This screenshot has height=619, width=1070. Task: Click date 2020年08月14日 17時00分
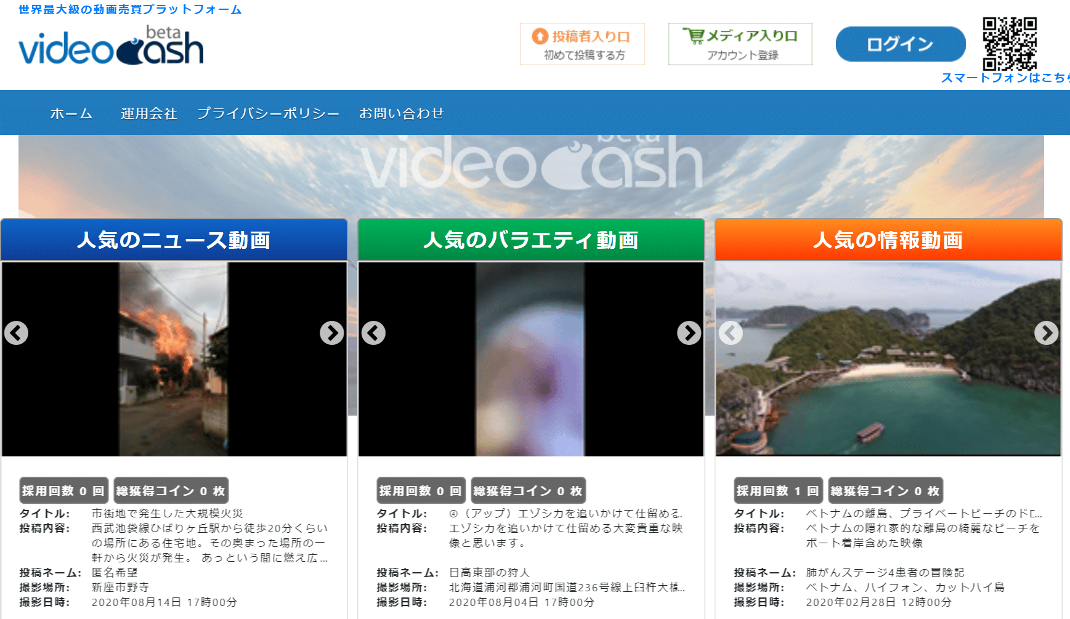click(164, 602)
